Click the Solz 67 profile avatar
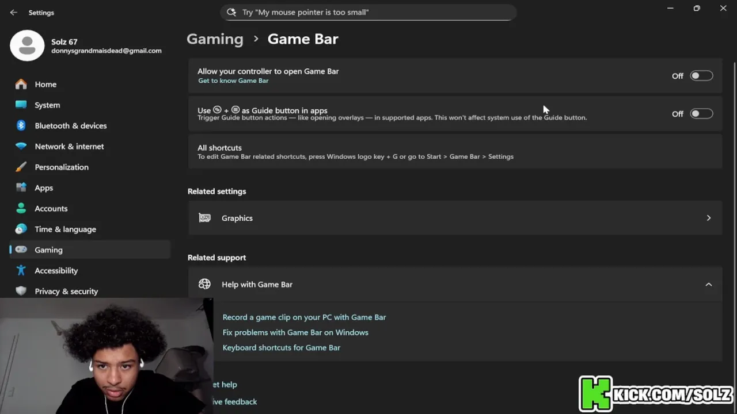Image resolution: width=737 pixels, height=414 pixels. click(27, 45)
